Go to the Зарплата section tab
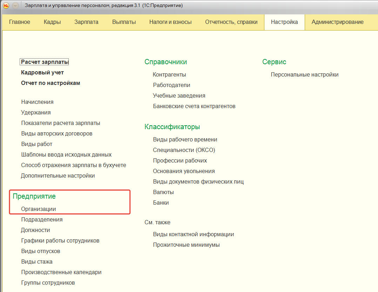The height and width of the screenshot is (292, 378). pos(86,22)
